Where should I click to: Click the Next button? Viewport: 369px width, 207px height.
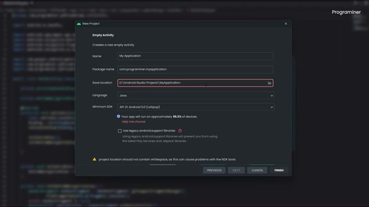236,170
